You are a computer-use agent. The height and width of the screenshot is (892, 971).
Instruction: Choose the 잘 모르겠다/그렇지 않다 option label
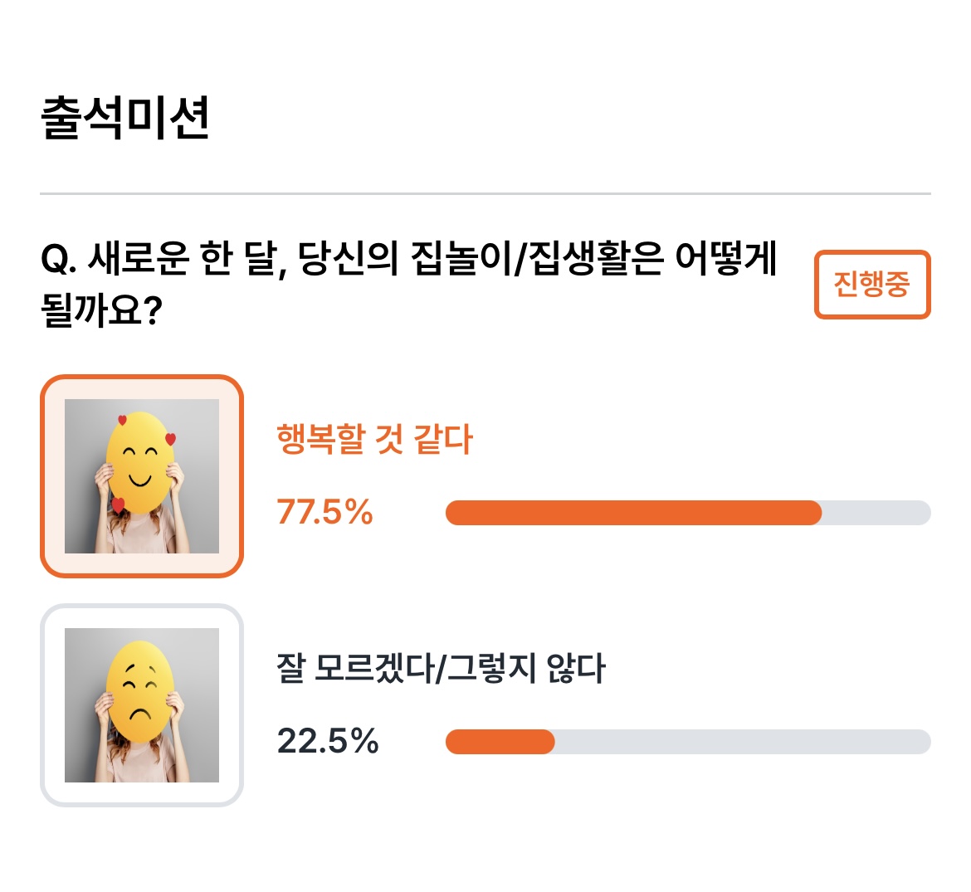coord(441,669)
